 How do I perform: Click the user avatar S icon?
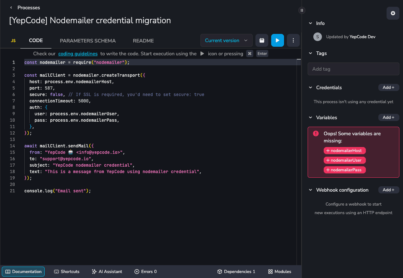(x=317, y=37)
